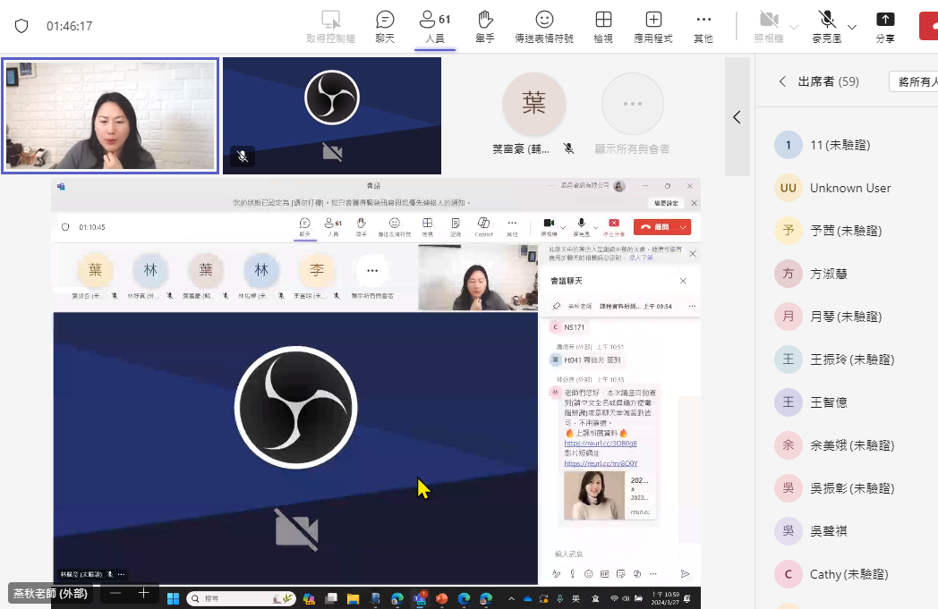
Task: Open File Explorer on shared taskbar
Action: tap(353, 598)
